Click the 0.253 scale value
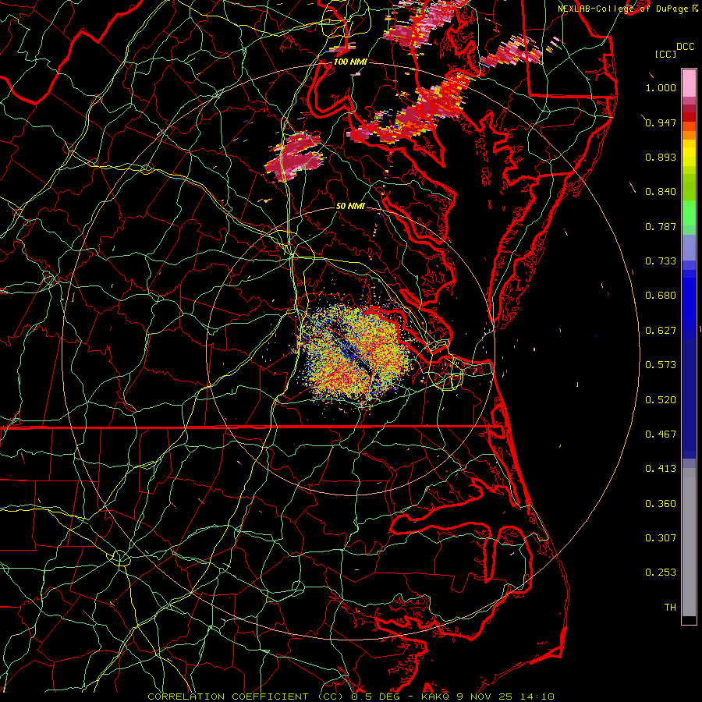This screenshot has height=702, width=702. (x=661, y=573)
